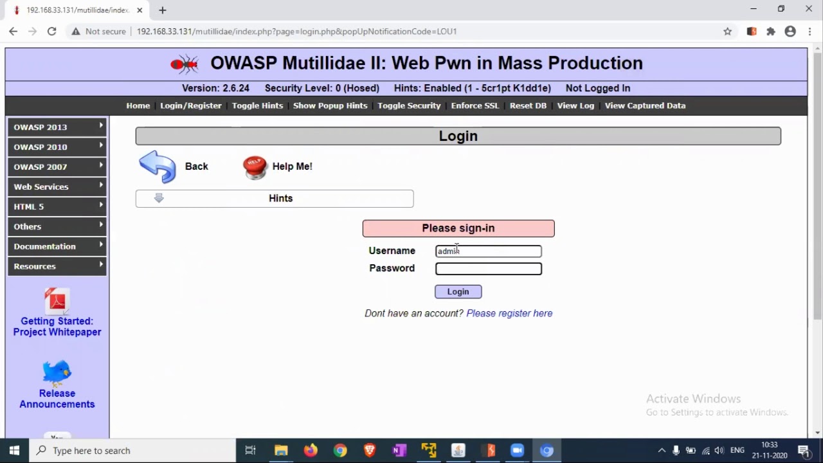Focus the Username input field
The height and width of the screenshot is (463, 823).
coord(489,251)
